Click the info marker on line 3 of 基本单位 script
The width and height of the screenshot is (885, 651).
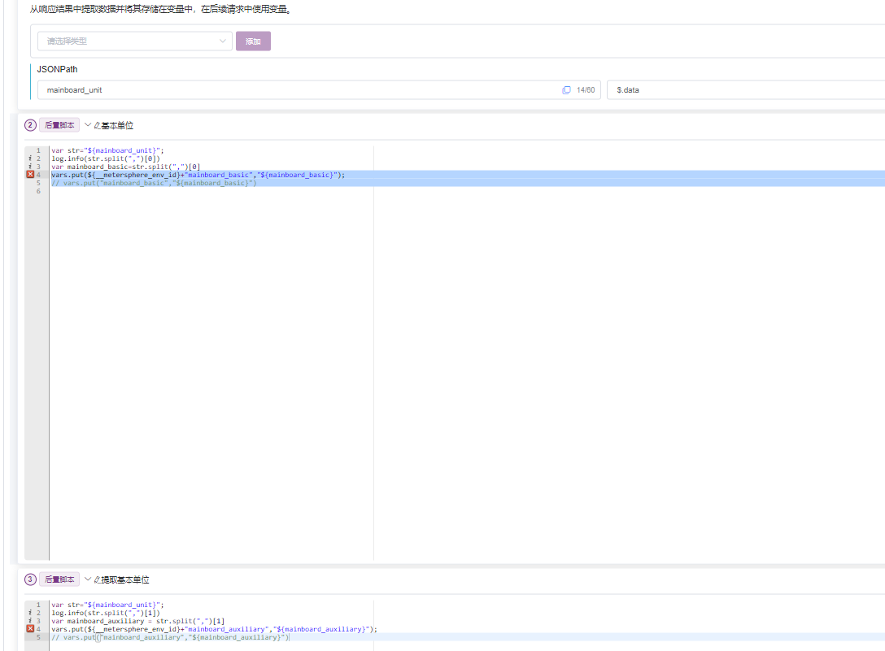(x=30, y=167)
